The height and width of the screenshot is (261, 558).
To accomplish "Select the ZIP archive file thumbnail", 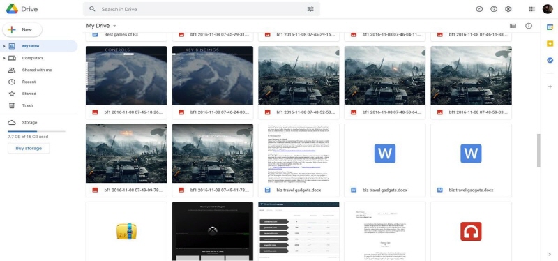I will coord(126,232).
